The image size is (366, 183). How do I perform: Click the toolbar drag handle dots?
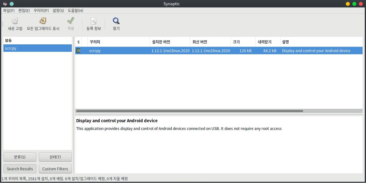pyautogui.click(x=2, y=24)
